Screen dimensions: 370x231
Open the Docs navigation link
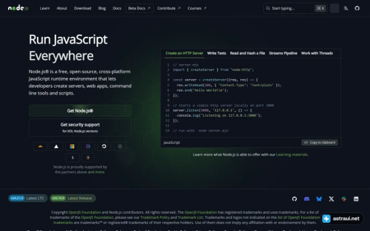(x=117, y=8)
